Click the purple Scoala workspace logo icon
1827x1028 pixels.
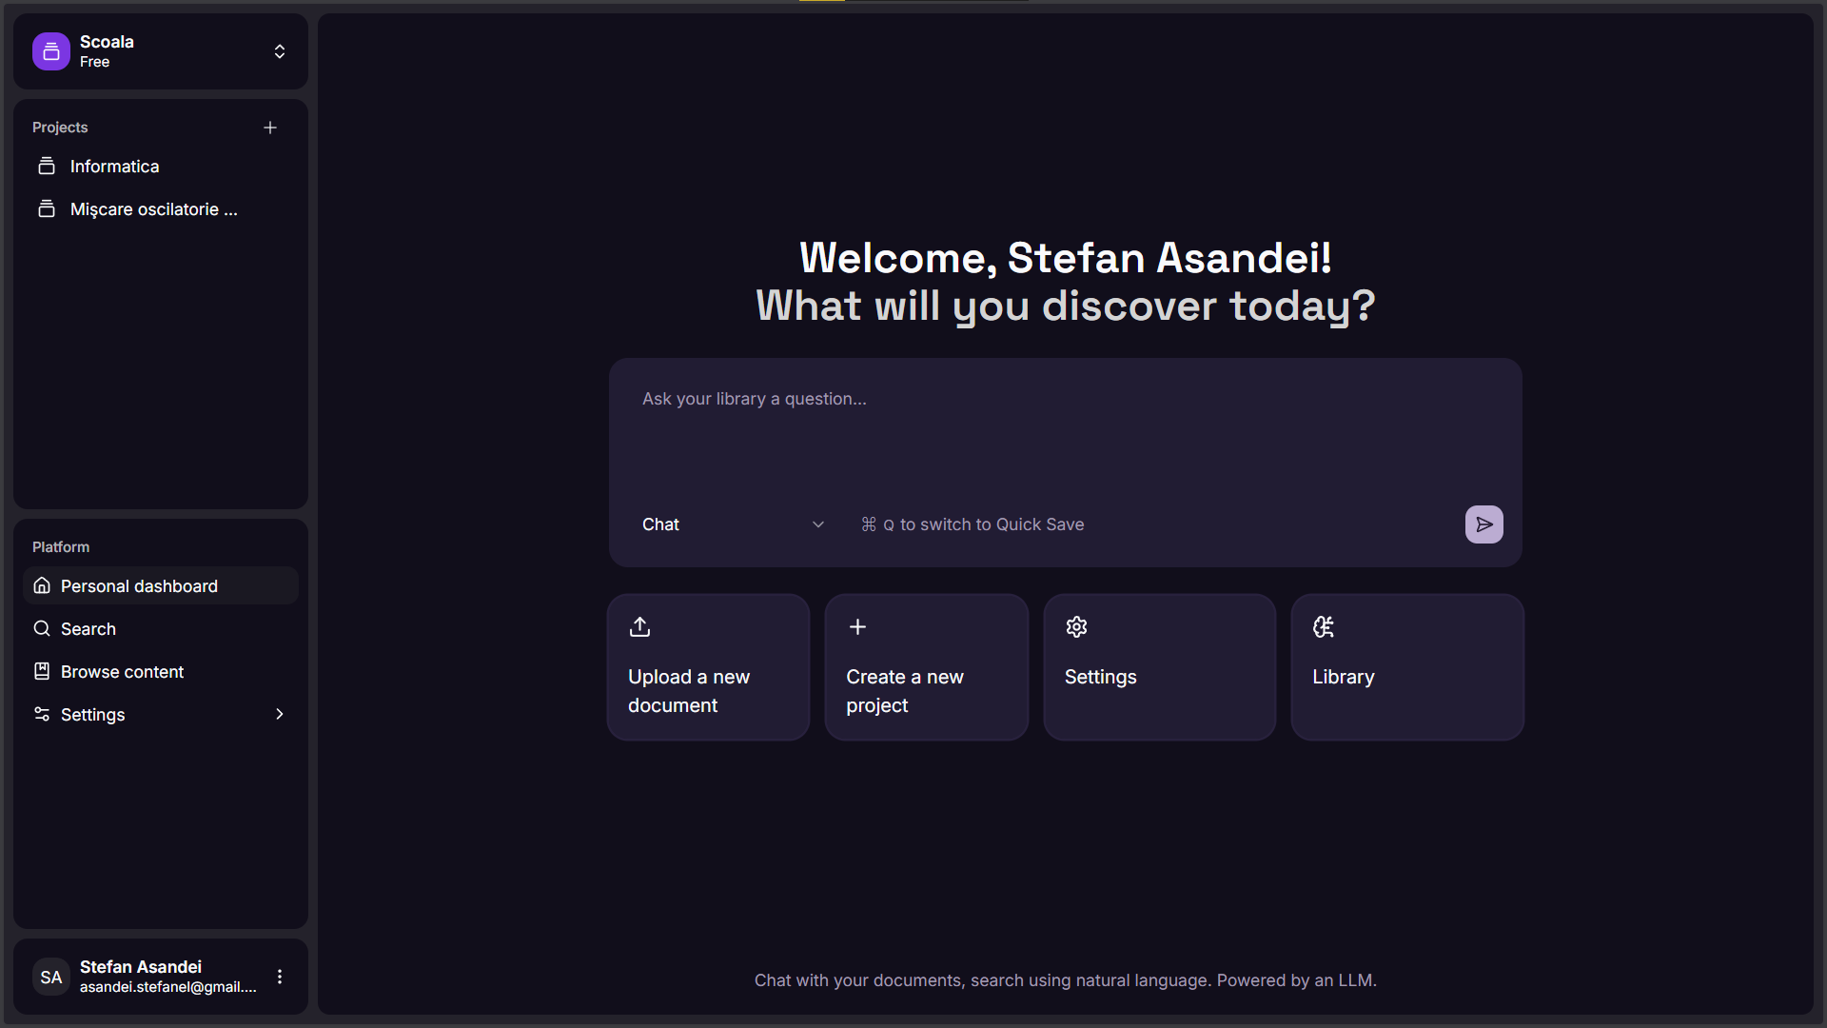[51, 51]
